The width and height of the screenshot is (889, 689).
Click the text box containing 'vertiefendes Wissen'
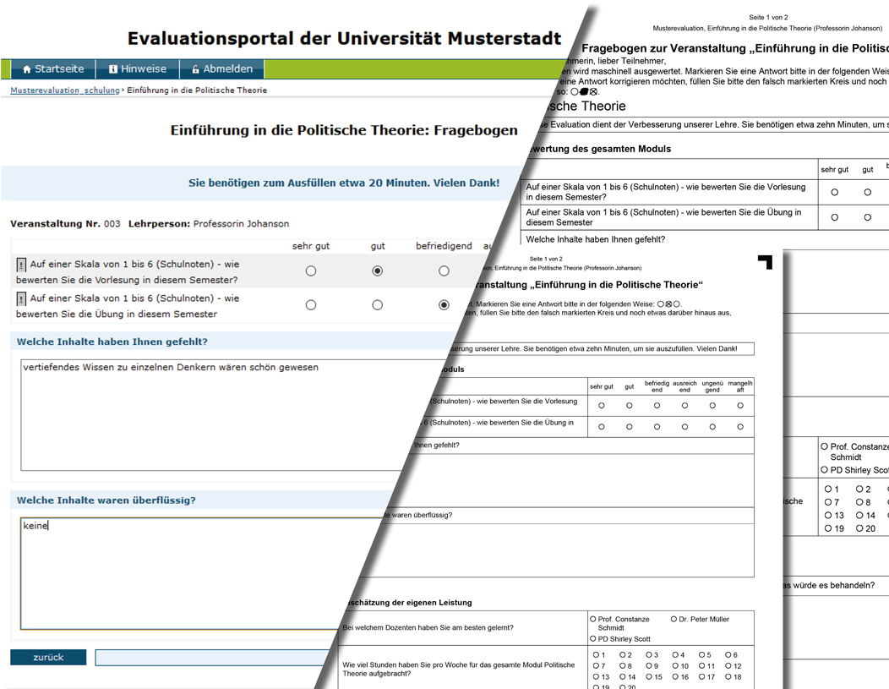pyautogui.click(x=226, y=414)
